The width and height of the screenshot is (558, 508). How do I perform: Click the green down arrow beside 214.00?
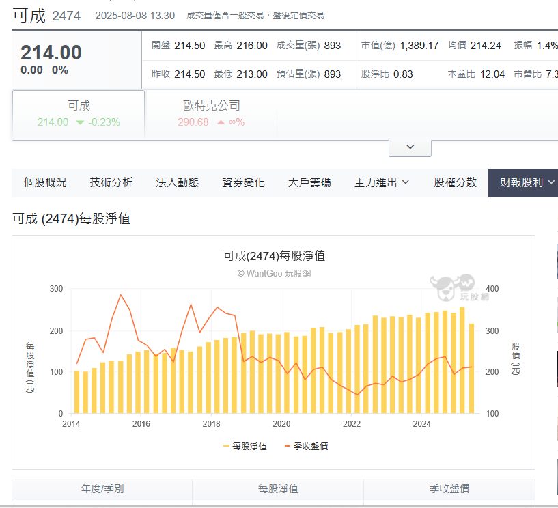click(x=81, y=122)
